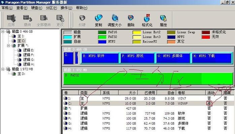
Task: Select 主 C: in the disk tree
Action: point(21,41)
